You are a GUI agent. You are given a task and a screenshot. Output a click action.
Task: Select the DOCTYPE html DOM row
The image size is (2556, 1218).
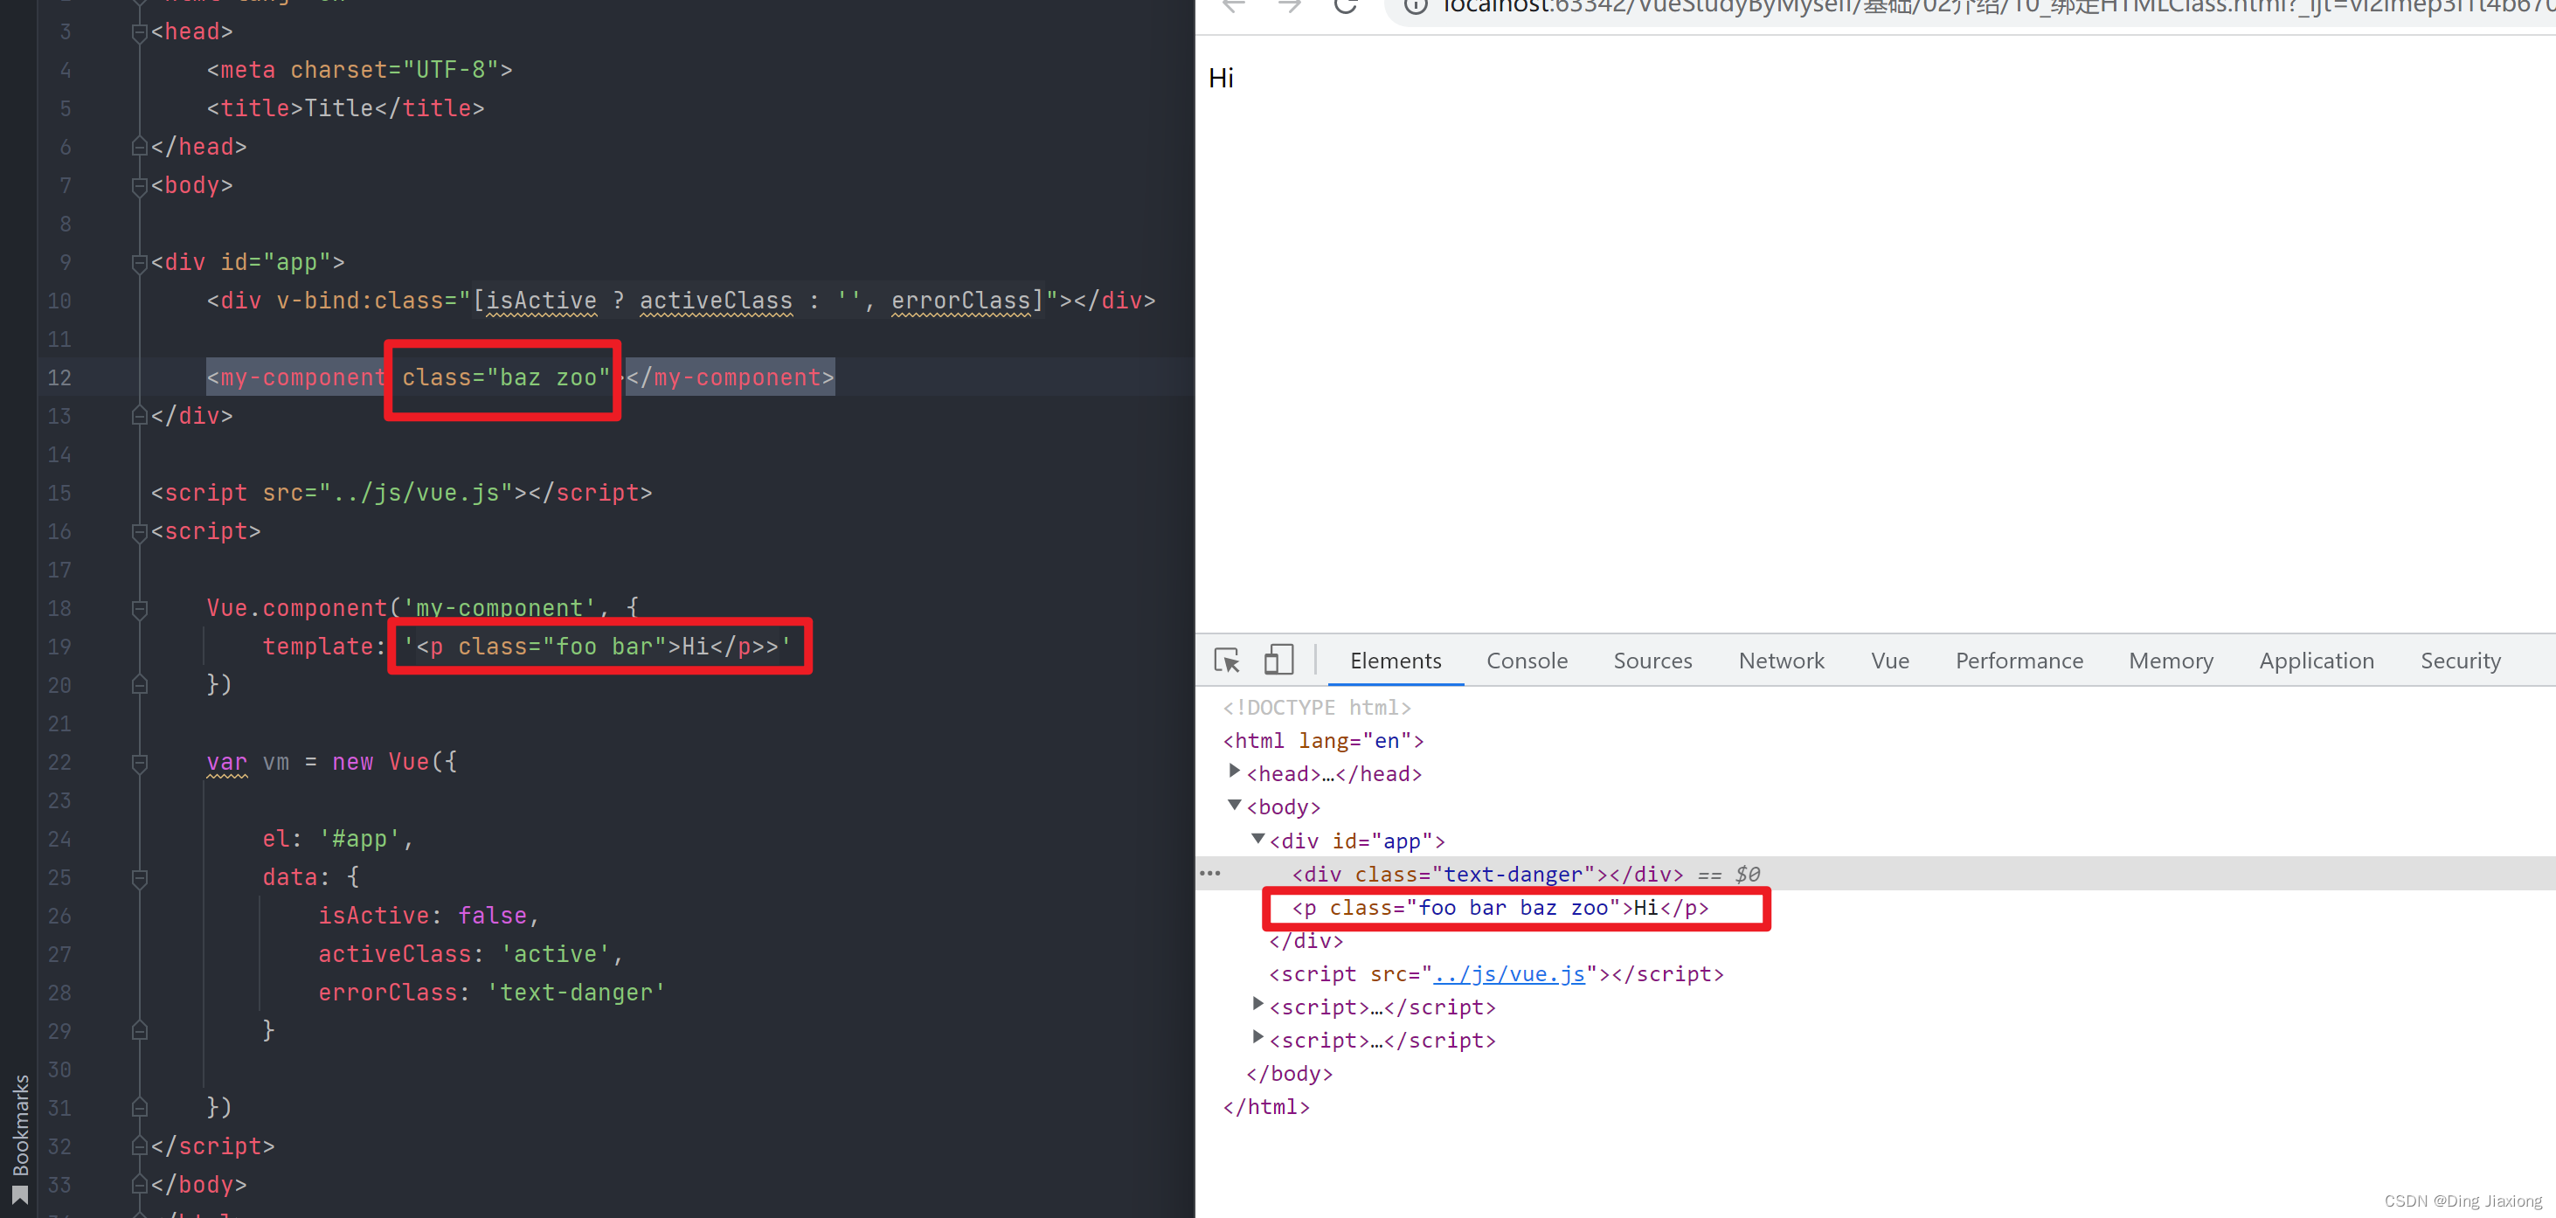(x=1317, y=707)
